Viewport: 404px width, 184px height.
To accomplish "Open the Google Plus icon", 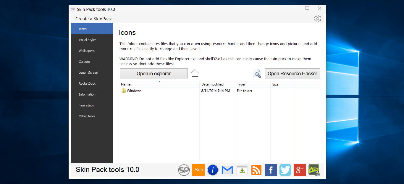I will (x=300, y=170).
